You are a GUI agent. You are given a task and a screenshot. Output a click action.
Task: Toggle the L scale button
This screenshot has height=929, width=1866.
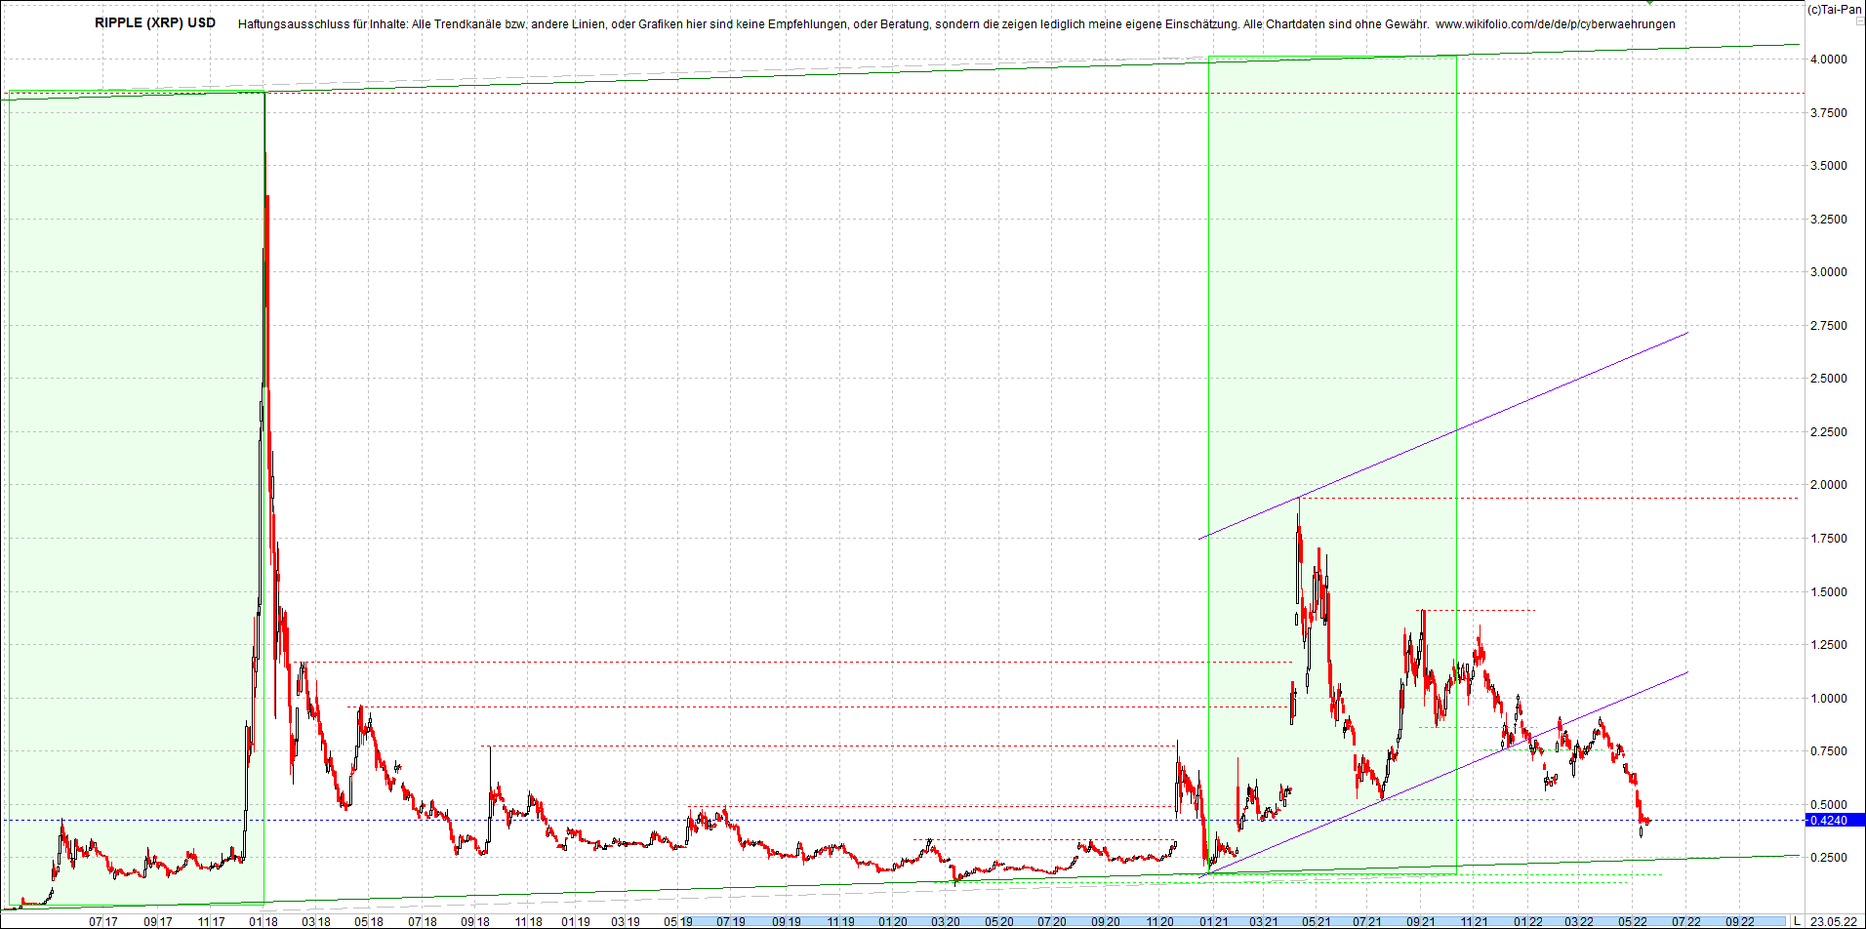1797,921
